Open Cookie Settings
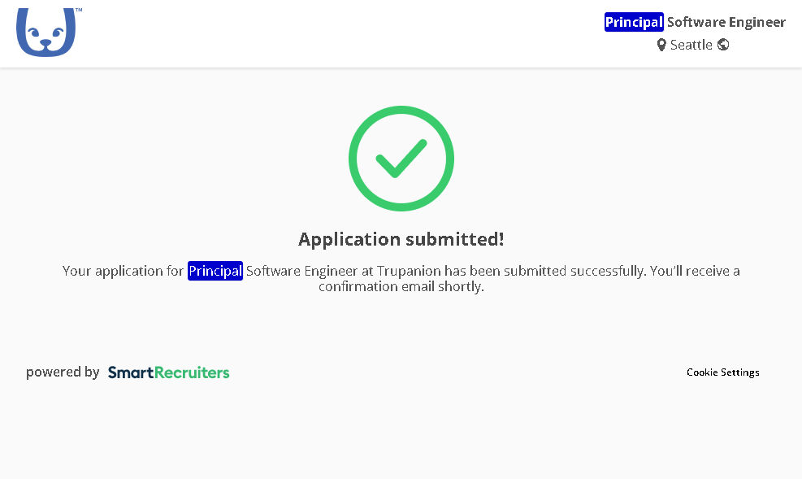 pos(722,372)
